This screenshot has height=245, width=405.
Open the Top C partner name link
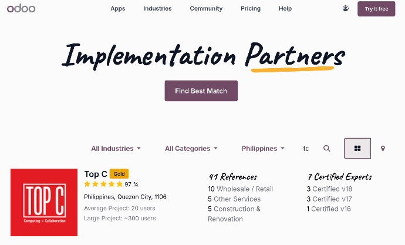(96, 174)
